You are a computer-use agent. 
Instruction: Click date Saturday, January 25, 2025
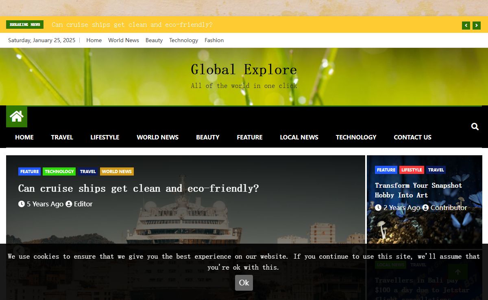click(x=41, y=40)
